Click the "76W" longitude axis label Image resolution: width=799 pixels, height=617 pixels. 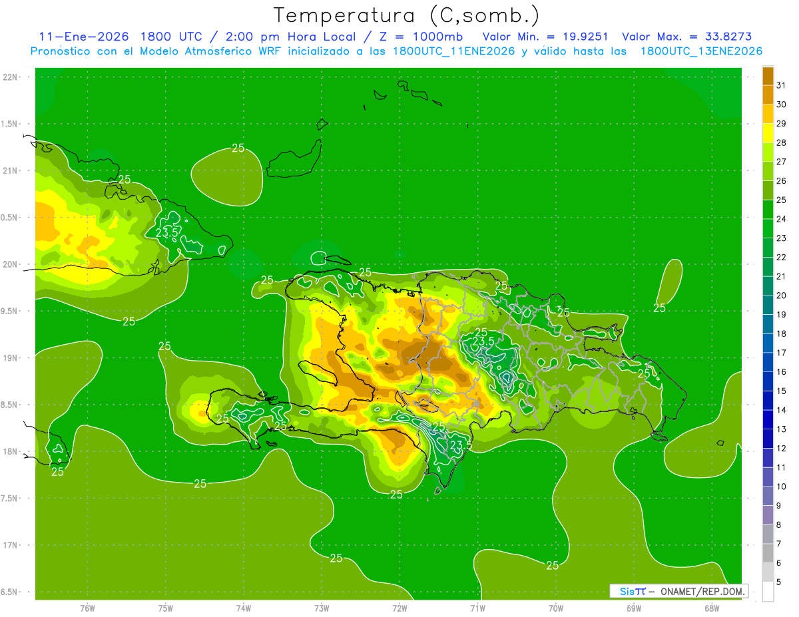[x=87, y=608]
